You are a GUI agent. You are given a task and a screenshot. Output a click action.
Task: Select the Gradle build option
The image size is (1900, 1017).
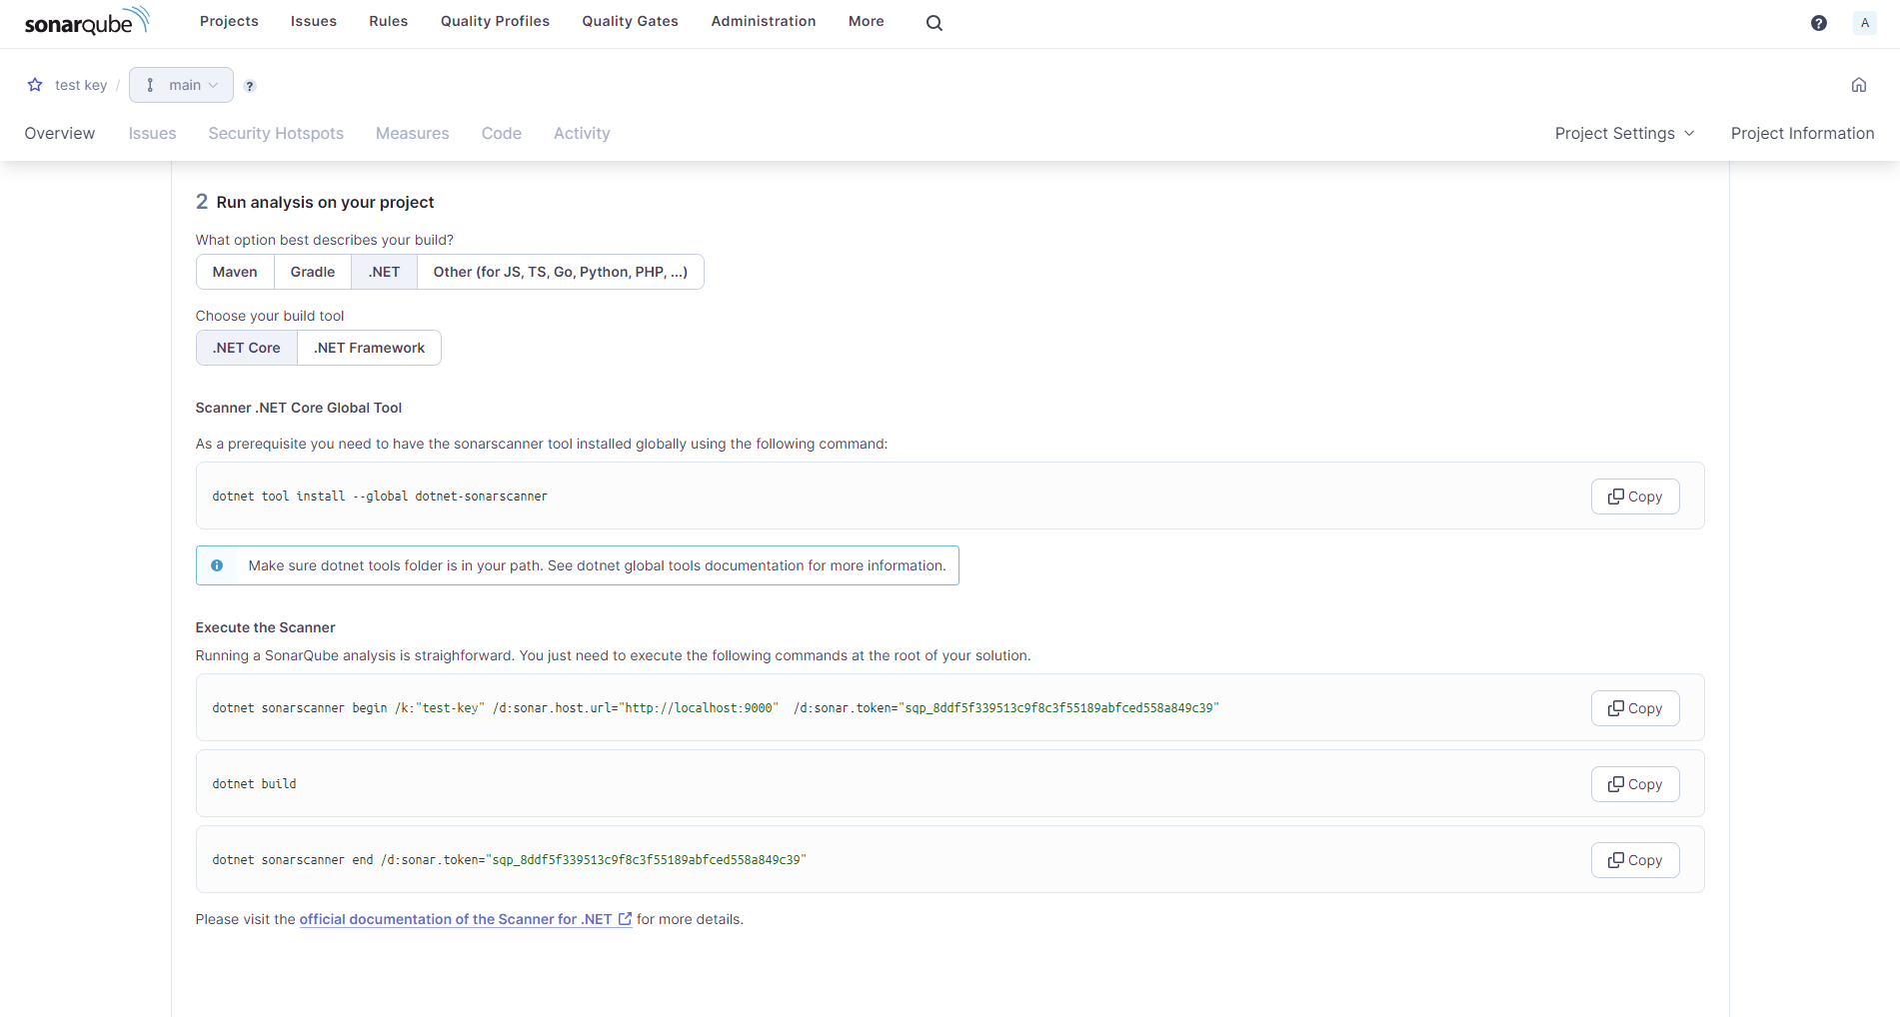click(x=313, y=272)
